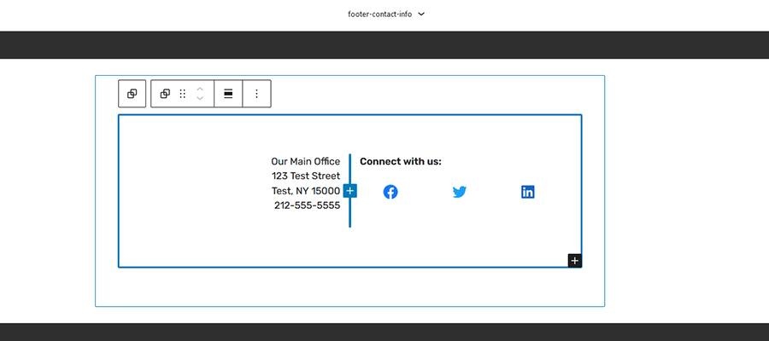The width and height of the screenshot is (769, 341).
Task: Open the three-dot block options menu
Action: pos(256,94)
